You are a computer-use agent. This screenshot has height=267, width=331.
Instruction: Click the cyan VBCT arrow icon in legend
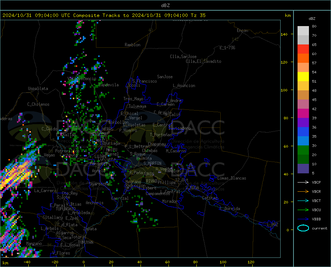pyautogui.click(x=303, y=201)
